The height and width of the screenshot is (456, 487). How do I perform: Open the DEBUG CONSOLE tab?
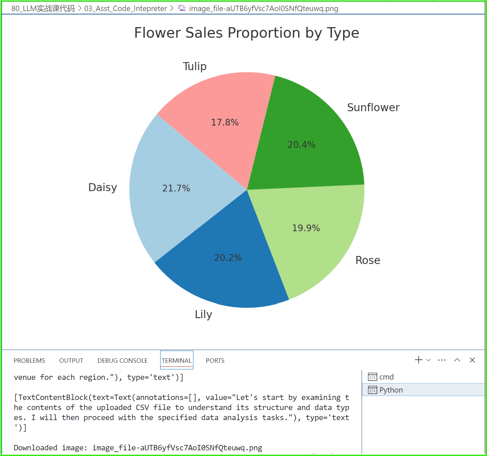(x=122, y=360)
